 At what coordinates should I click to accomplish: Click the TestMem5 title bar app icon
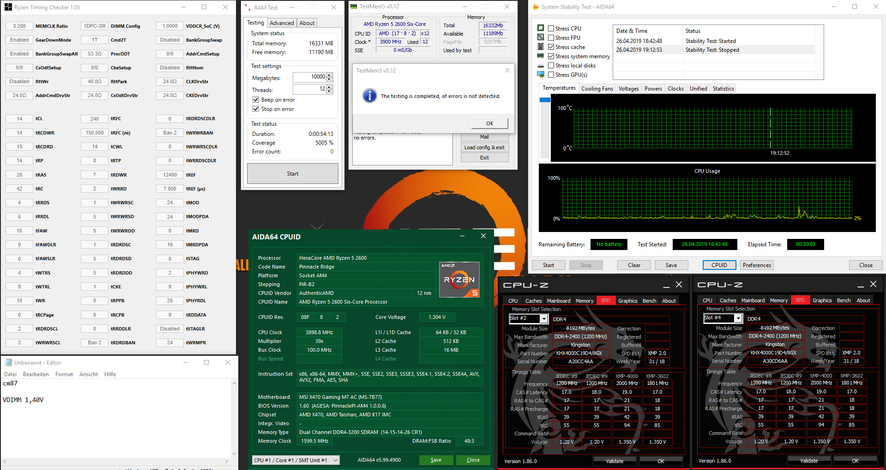click(354, 6)
